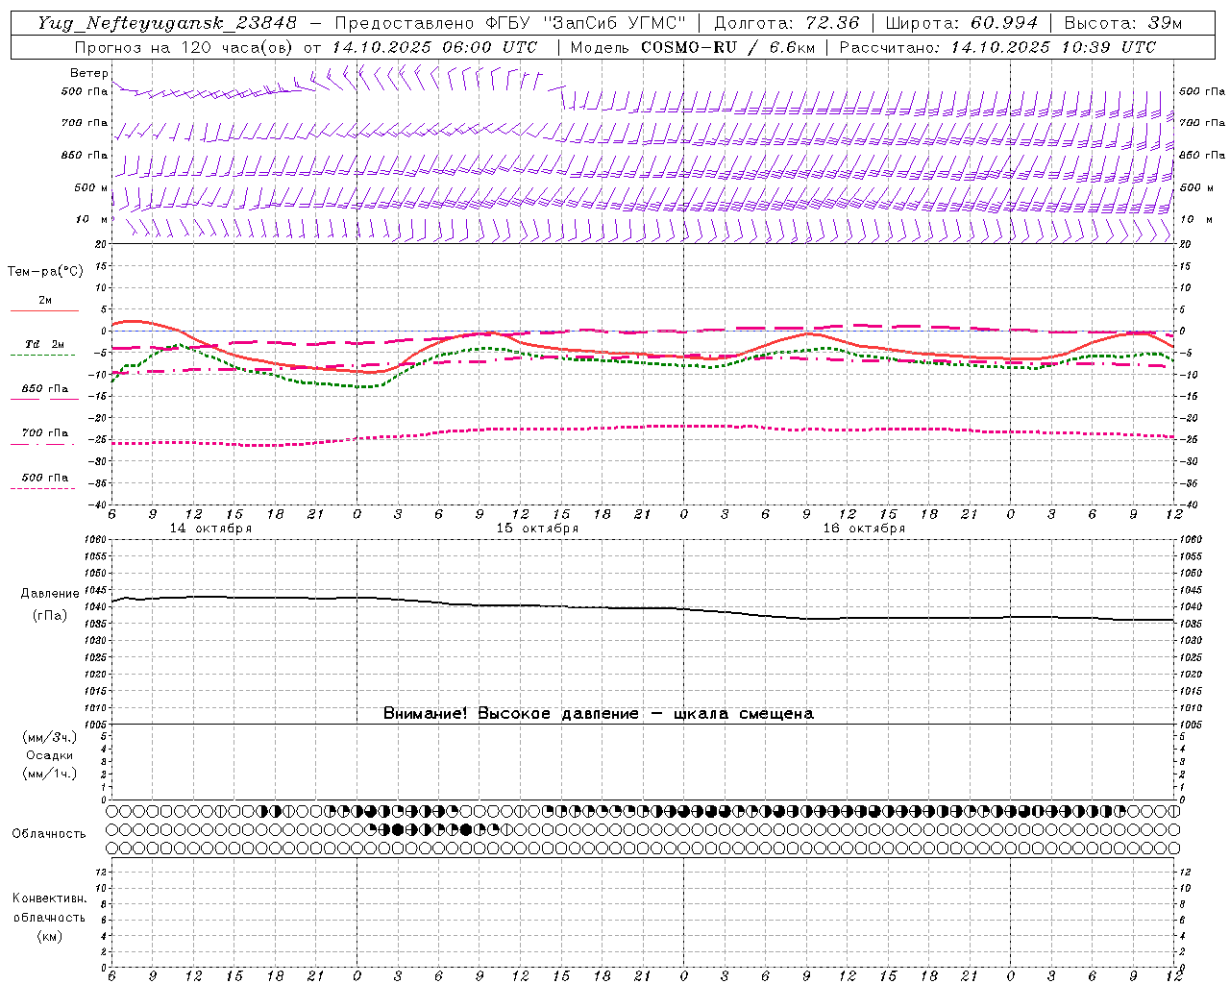Viewport: 1230px width, 984px height.
Task: Click the 'Предоставлено ФГБУ "ЗапСиб УГМС"' text
Action: [510, 23]
